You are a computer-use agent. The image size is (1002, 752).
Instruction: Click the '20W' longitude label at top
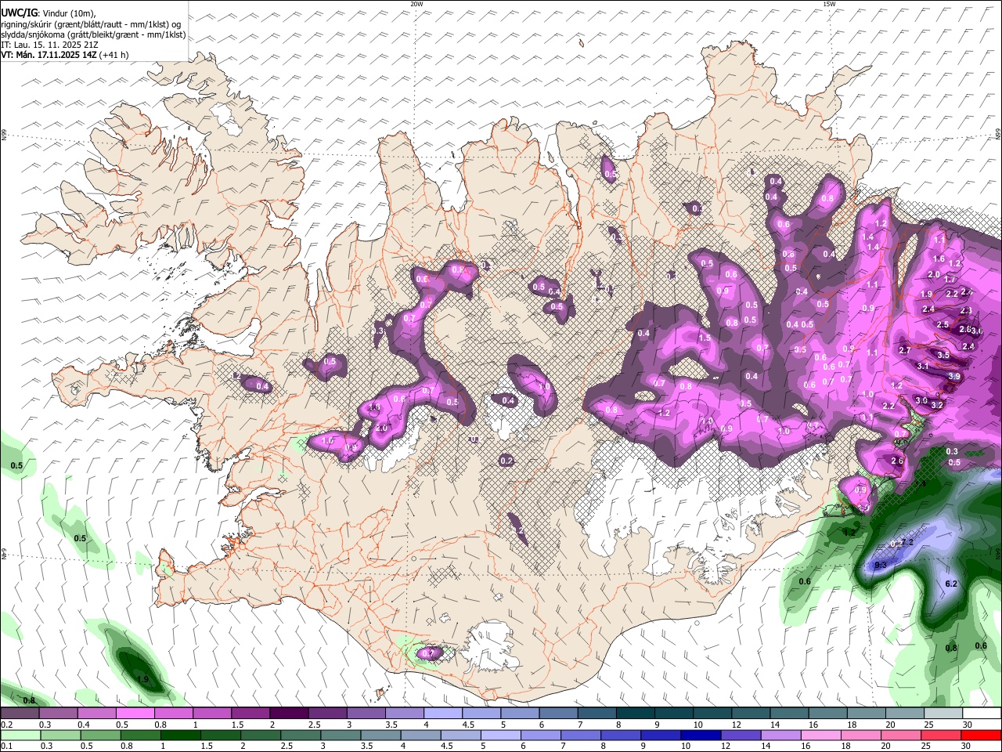[416, 4]
